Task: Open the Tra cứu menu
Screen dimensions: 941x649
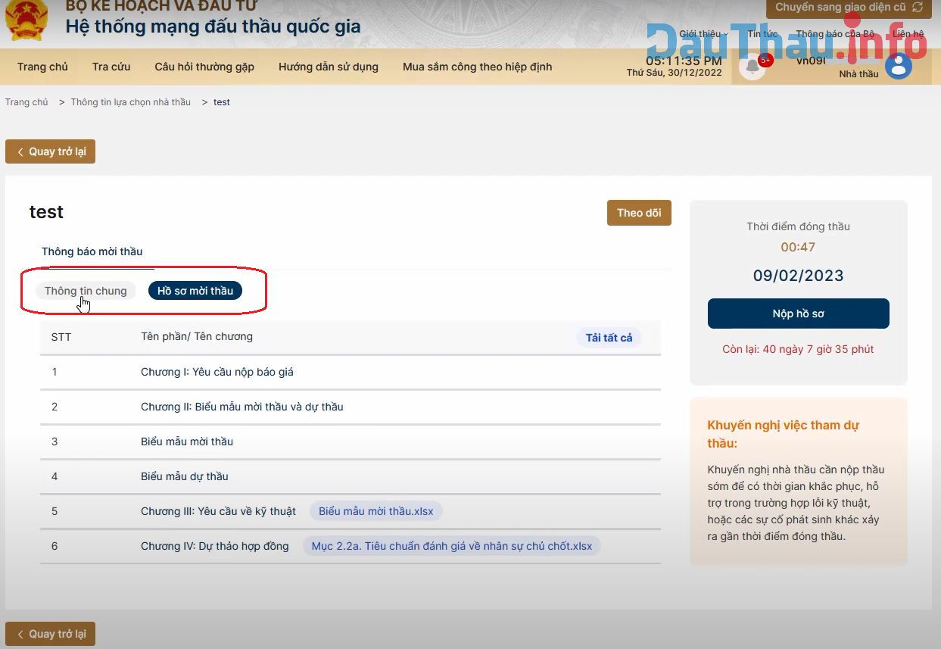Action: pos(111,67)
